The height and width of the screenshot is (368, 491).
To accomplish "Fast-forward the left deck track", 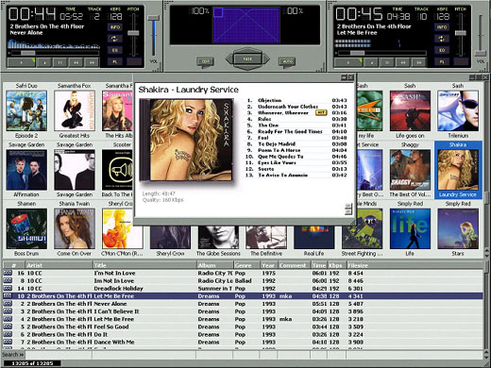I will coord(92,62).
